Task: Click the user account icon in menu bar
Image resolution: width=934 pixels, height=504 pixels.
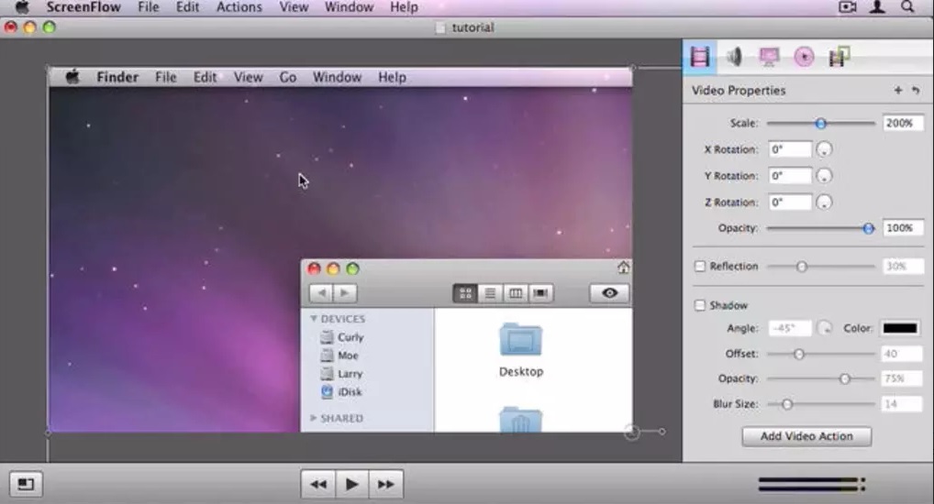Action: coord(877,7)
